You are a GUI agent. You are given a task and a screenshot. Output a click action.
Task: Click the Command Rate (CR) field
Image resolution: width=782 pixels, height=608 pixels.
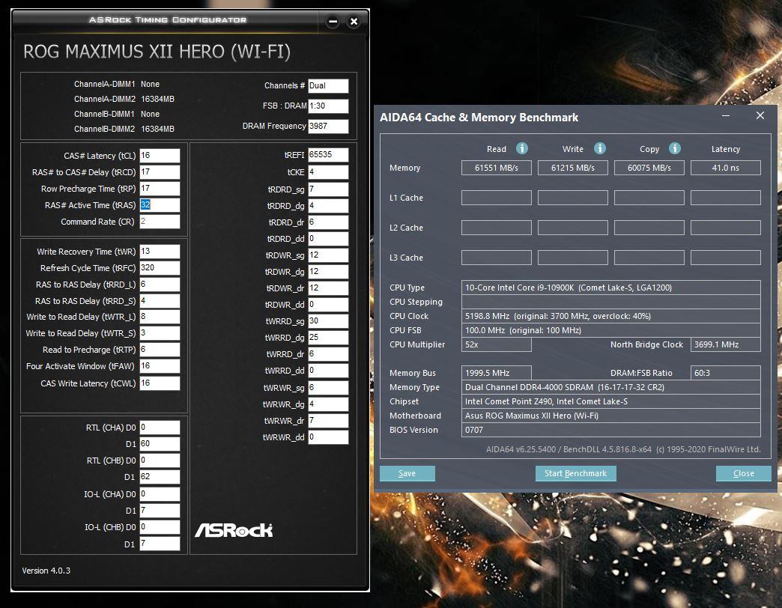[160, 222]
